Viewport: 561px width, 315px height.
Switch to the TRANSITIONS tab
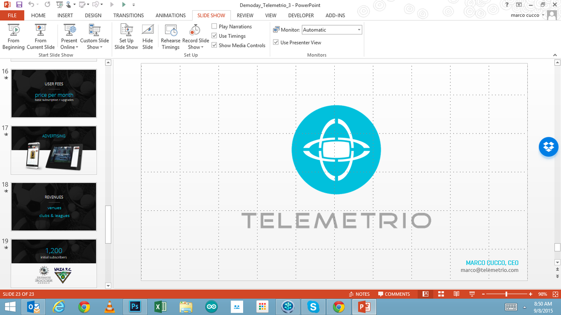coord(129,15)
